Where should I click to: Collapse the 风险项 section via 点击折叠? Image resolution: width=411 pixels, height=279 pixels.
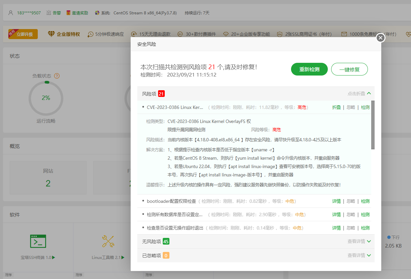(x=359, y=94)
